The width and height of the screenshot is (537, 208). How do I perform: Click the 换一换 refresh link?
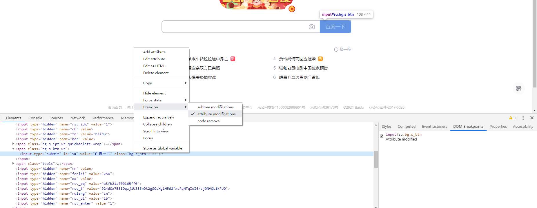click(345, 50)
